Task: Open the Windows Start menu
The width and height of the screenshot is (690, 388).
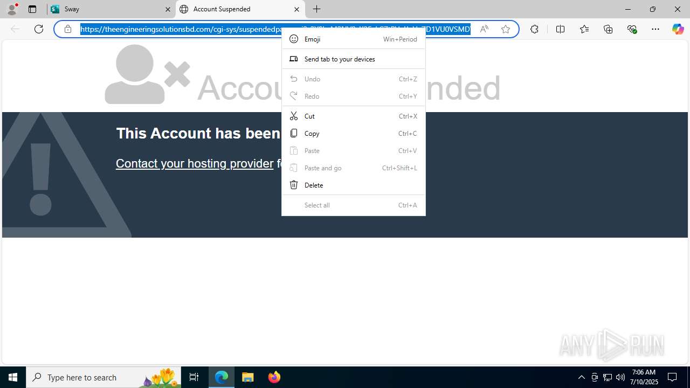Action: (x=13, y=377)
